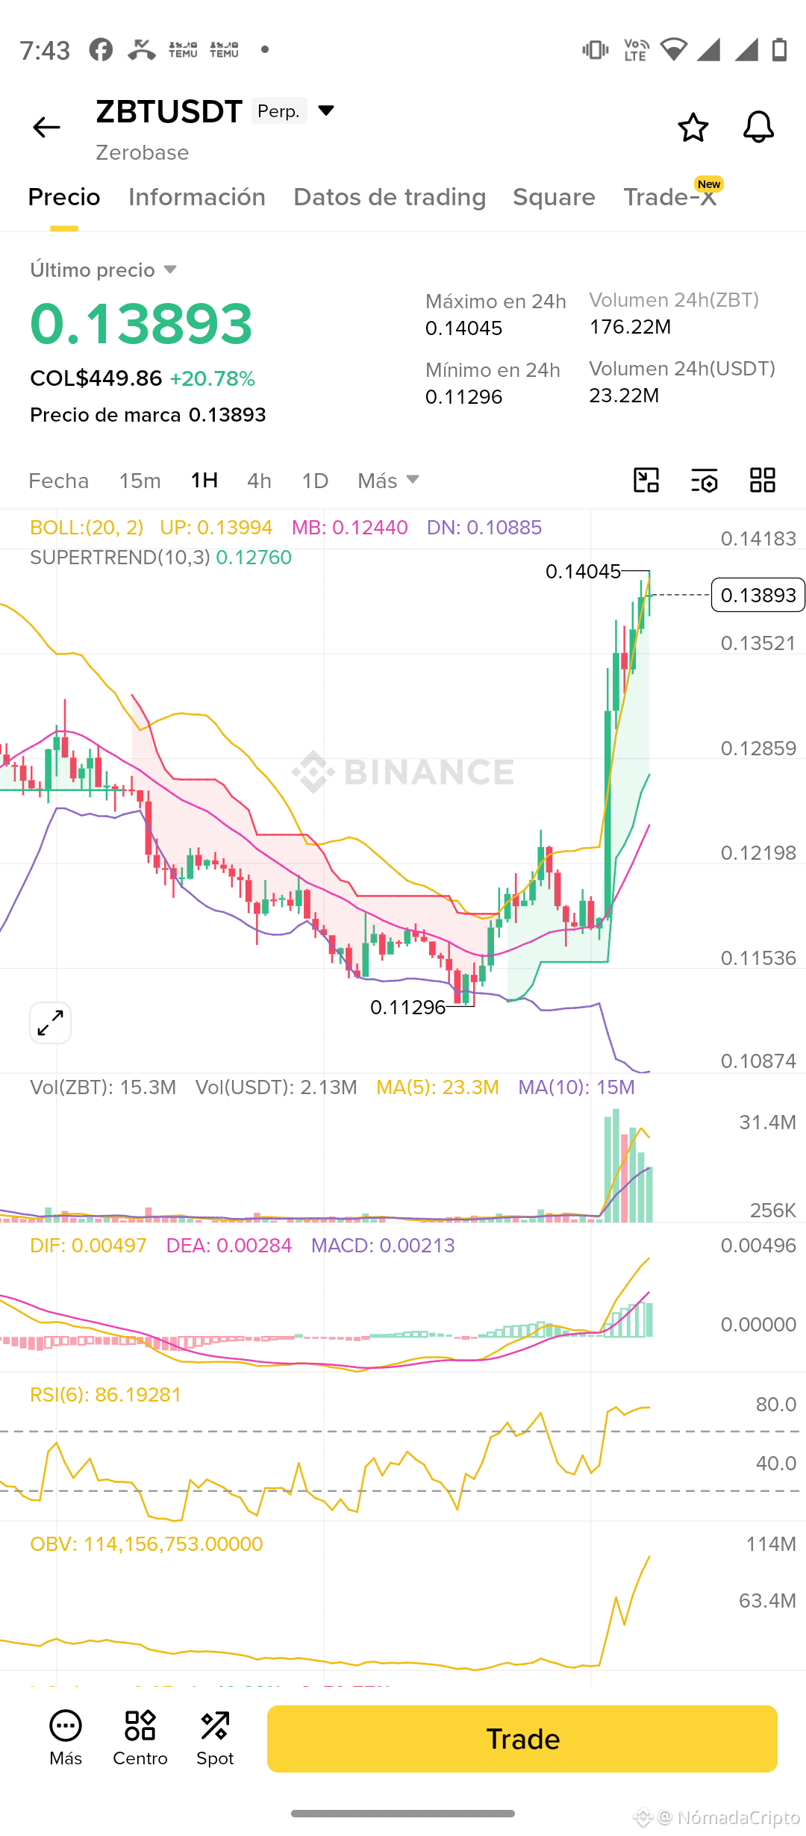Tap the DN: 0.10885 Bollinger value
Viewport: 806px width, 1836px height.
(x=484, y=528)
